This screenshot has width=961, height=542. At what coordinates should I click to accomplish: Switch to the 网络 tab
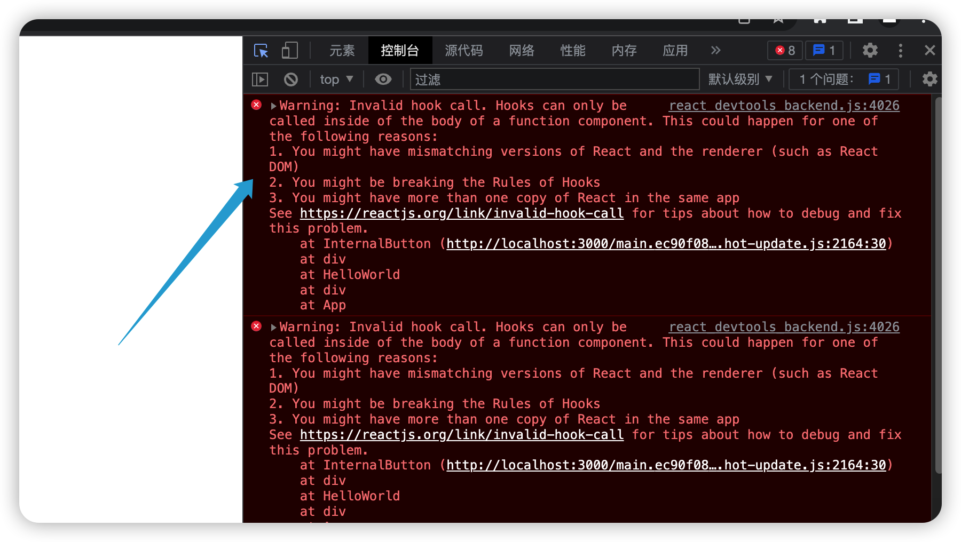(x=521, y=50)
